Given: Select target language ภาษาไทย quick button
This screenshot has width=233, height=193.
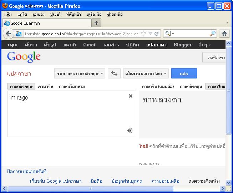Looking at the screenshot, I should (216, 86).
